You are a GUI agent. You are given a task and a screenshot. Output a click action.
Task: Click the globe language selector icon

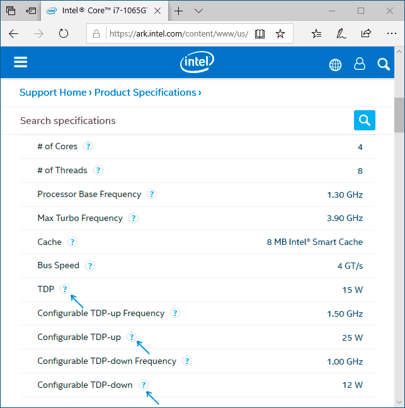335,64
